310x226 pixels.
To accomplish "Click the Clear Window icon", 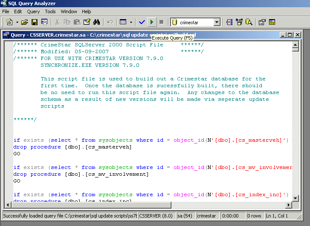I will 87,22.
